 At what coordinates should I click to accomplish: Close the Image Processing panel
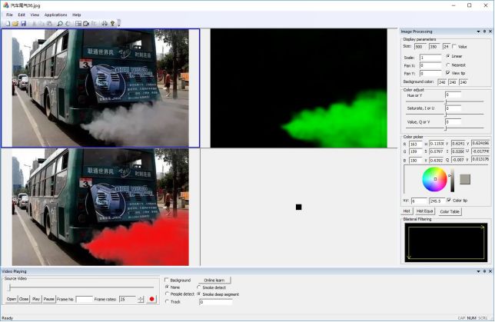(x=490, y=32)
